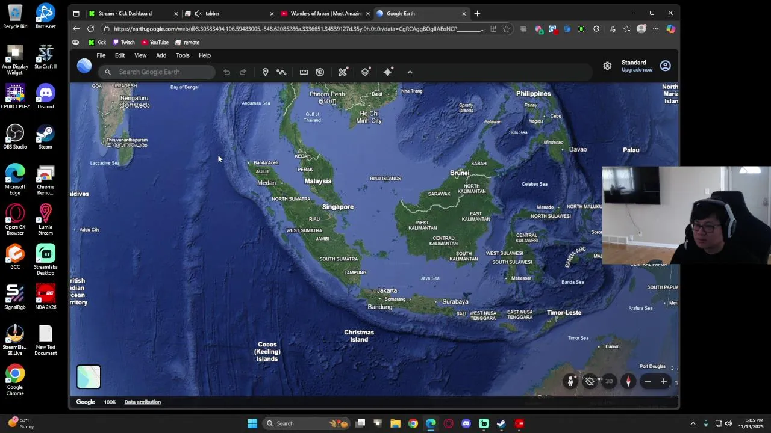
Task: Open the historical imagery clock tool
Action: coord(320,72)
